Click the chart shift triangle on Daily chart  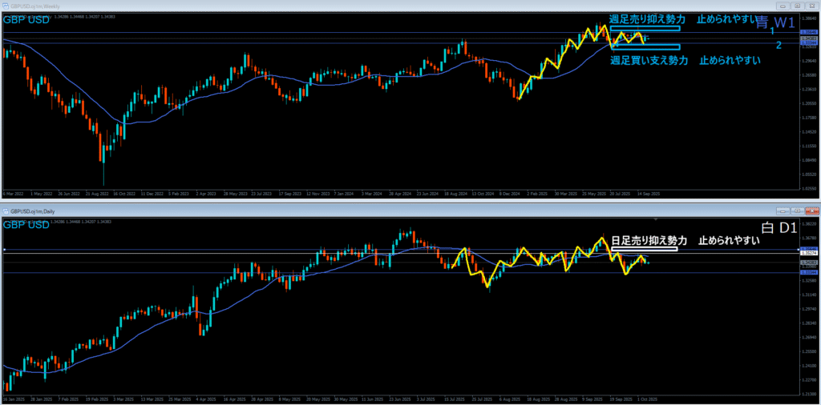656,219
